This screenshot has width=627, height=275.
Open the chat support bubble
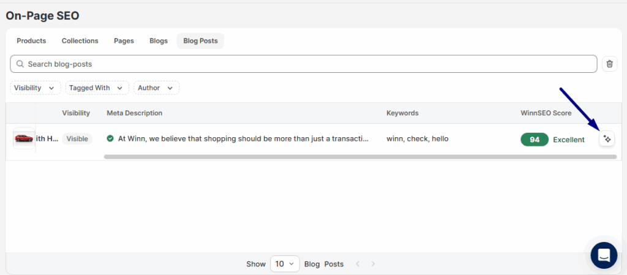coord(604,255)
